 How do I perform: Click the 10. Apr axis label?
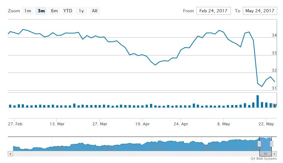pyautogui.click(x=142, y=124)
